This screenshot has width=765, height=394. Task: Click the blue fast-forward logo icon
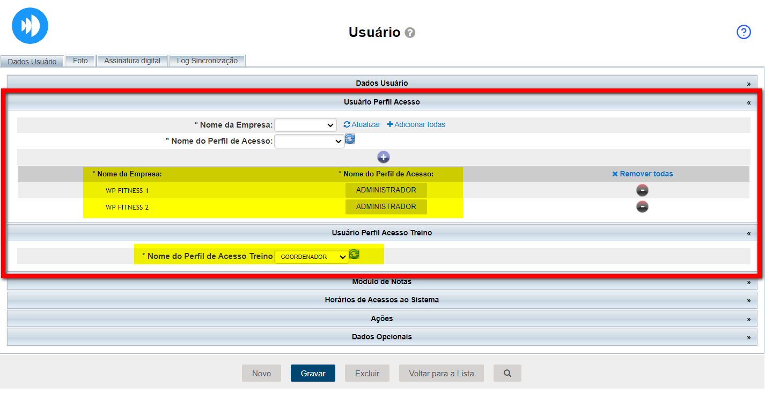(x=30, y=26)
